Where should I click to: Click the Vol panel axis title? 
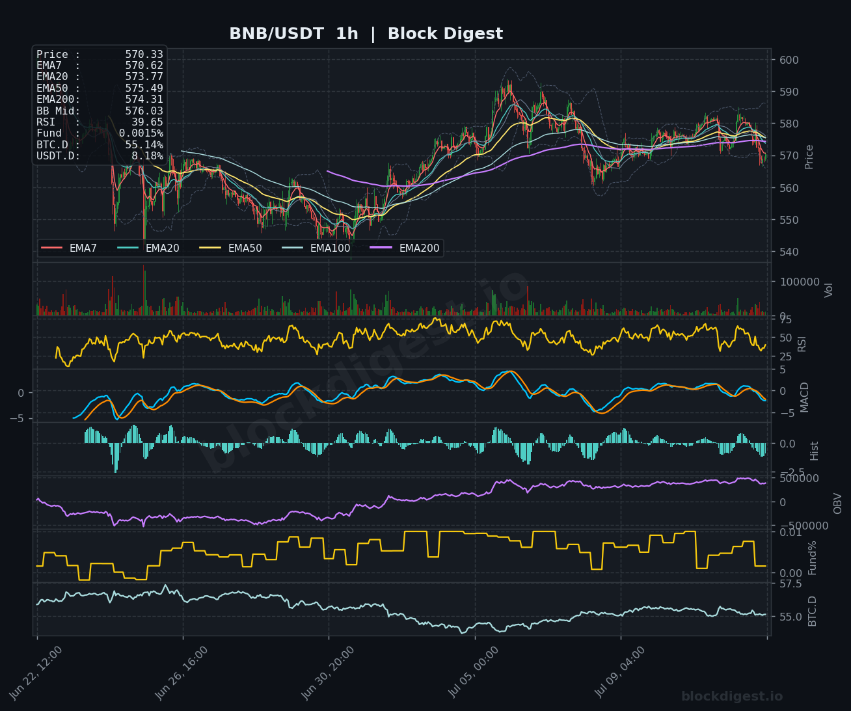pos(829,290)
